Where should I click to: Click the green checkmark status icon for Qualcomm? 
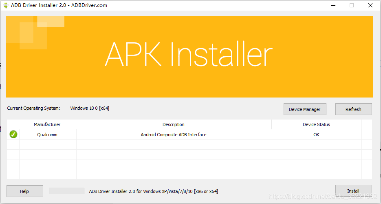click(13, 134)
